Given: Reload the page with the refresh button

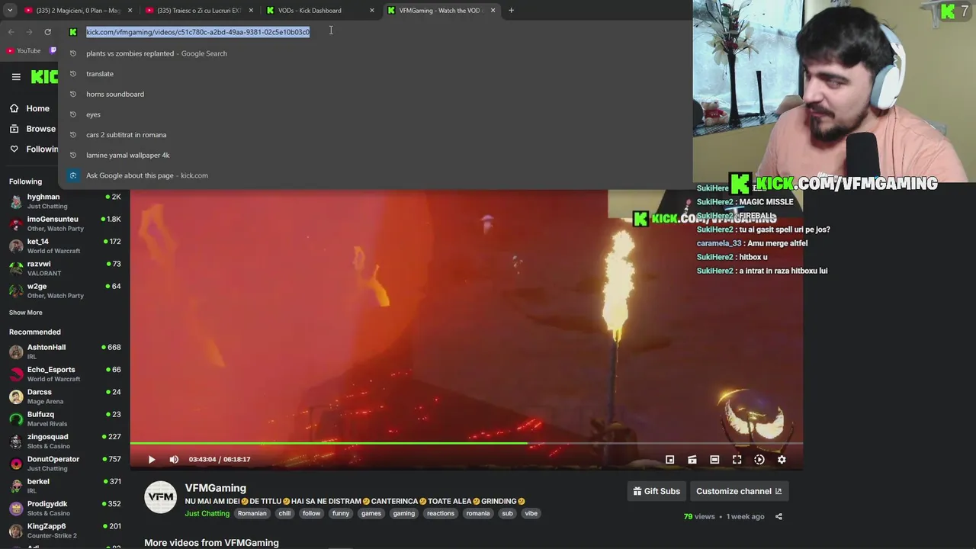Looking at the screenshot, I should pyautogui.click(x=47, y=32).
